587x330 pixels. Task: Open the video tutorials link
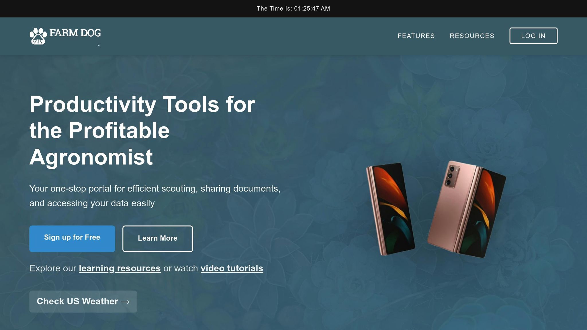click(232, 268)
